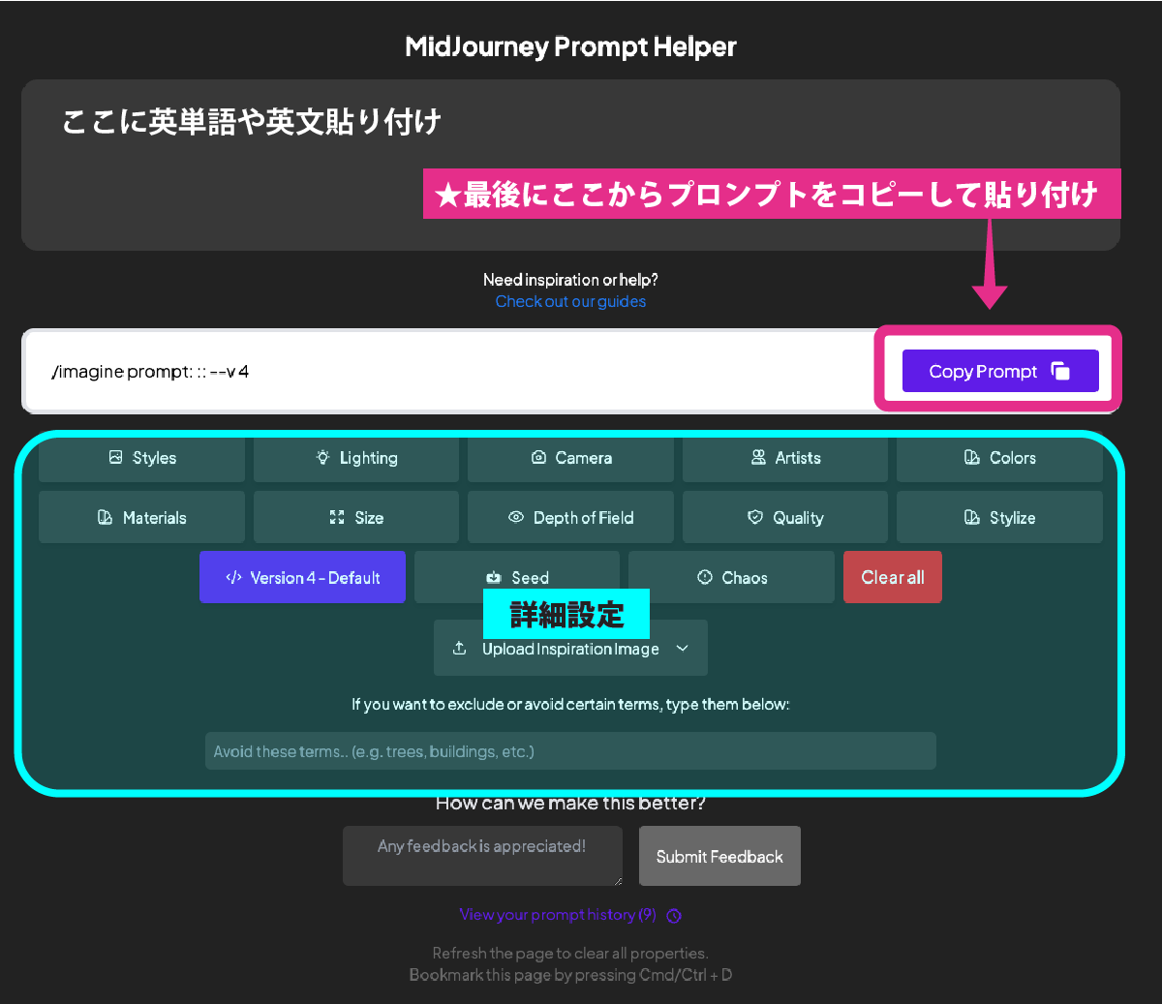Open the Lighting options
Image resolution: width=1162 pixels, height=1004 pixels.
(356, 458)
